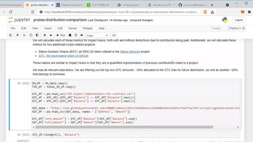Open MetaMask fox extension icon
The width and height of the screenshot is (253, 142).
pos(242,12)
